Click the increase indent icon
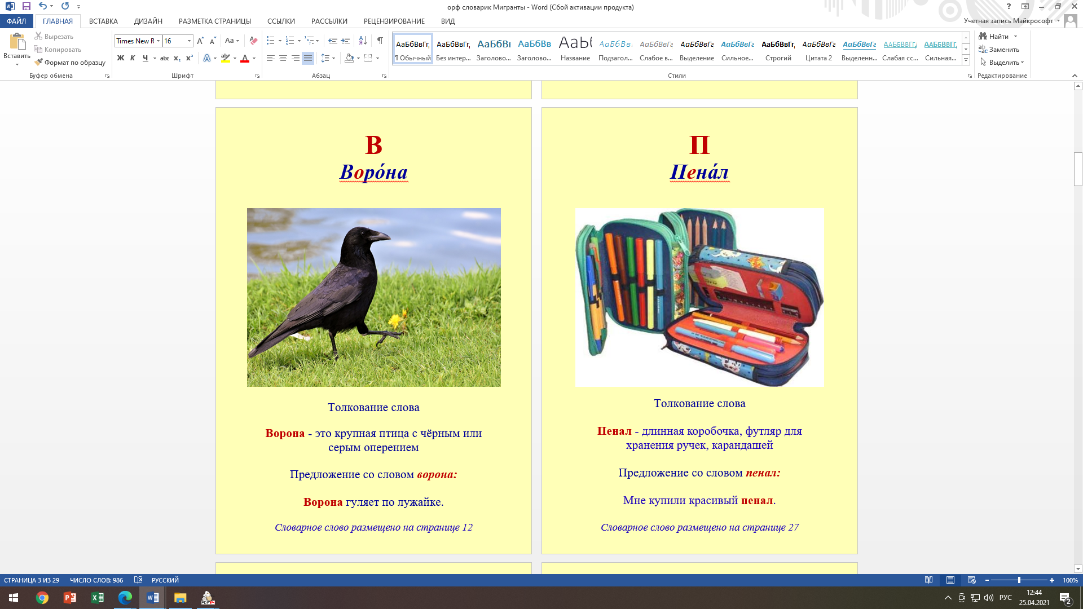Viewport: 1083px width, 609px height. point(345,41)
